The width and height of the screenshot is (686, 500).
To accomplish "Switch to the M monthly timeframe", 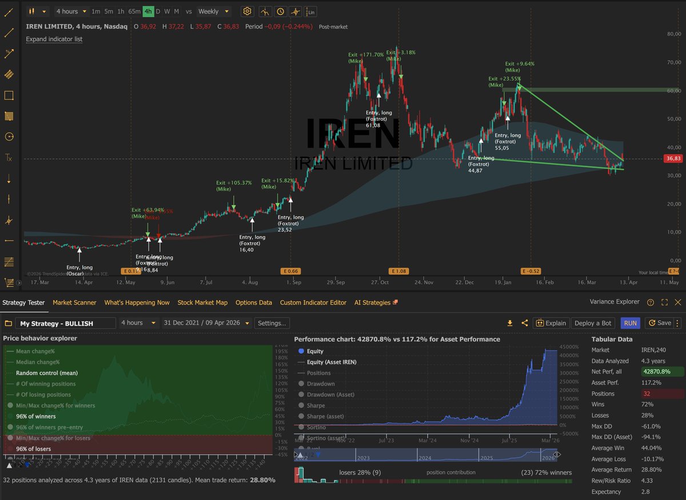I will tap(176, 11).
